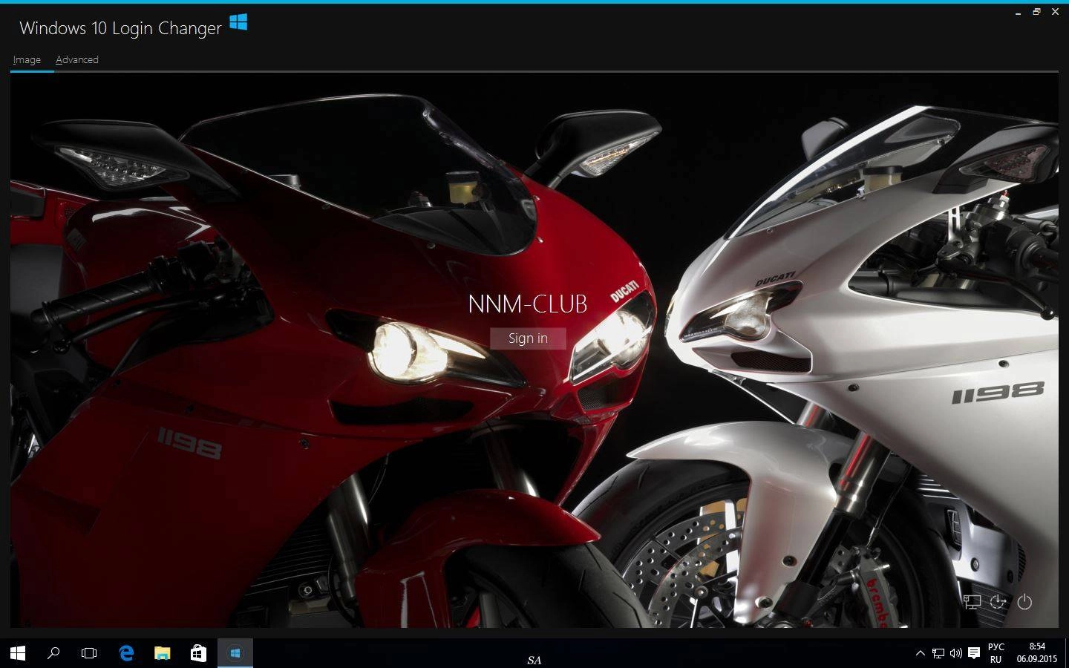The image size is (1069, 668).
Task: Click the power icon on login preview
Action: 1024,602
